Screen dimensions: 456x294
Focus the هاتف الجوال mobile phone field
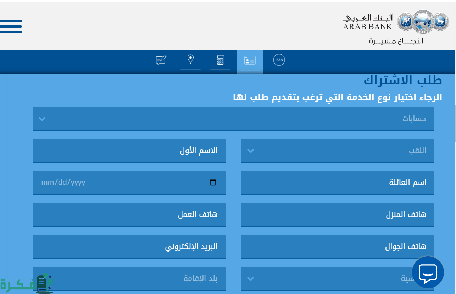(338, 246)
